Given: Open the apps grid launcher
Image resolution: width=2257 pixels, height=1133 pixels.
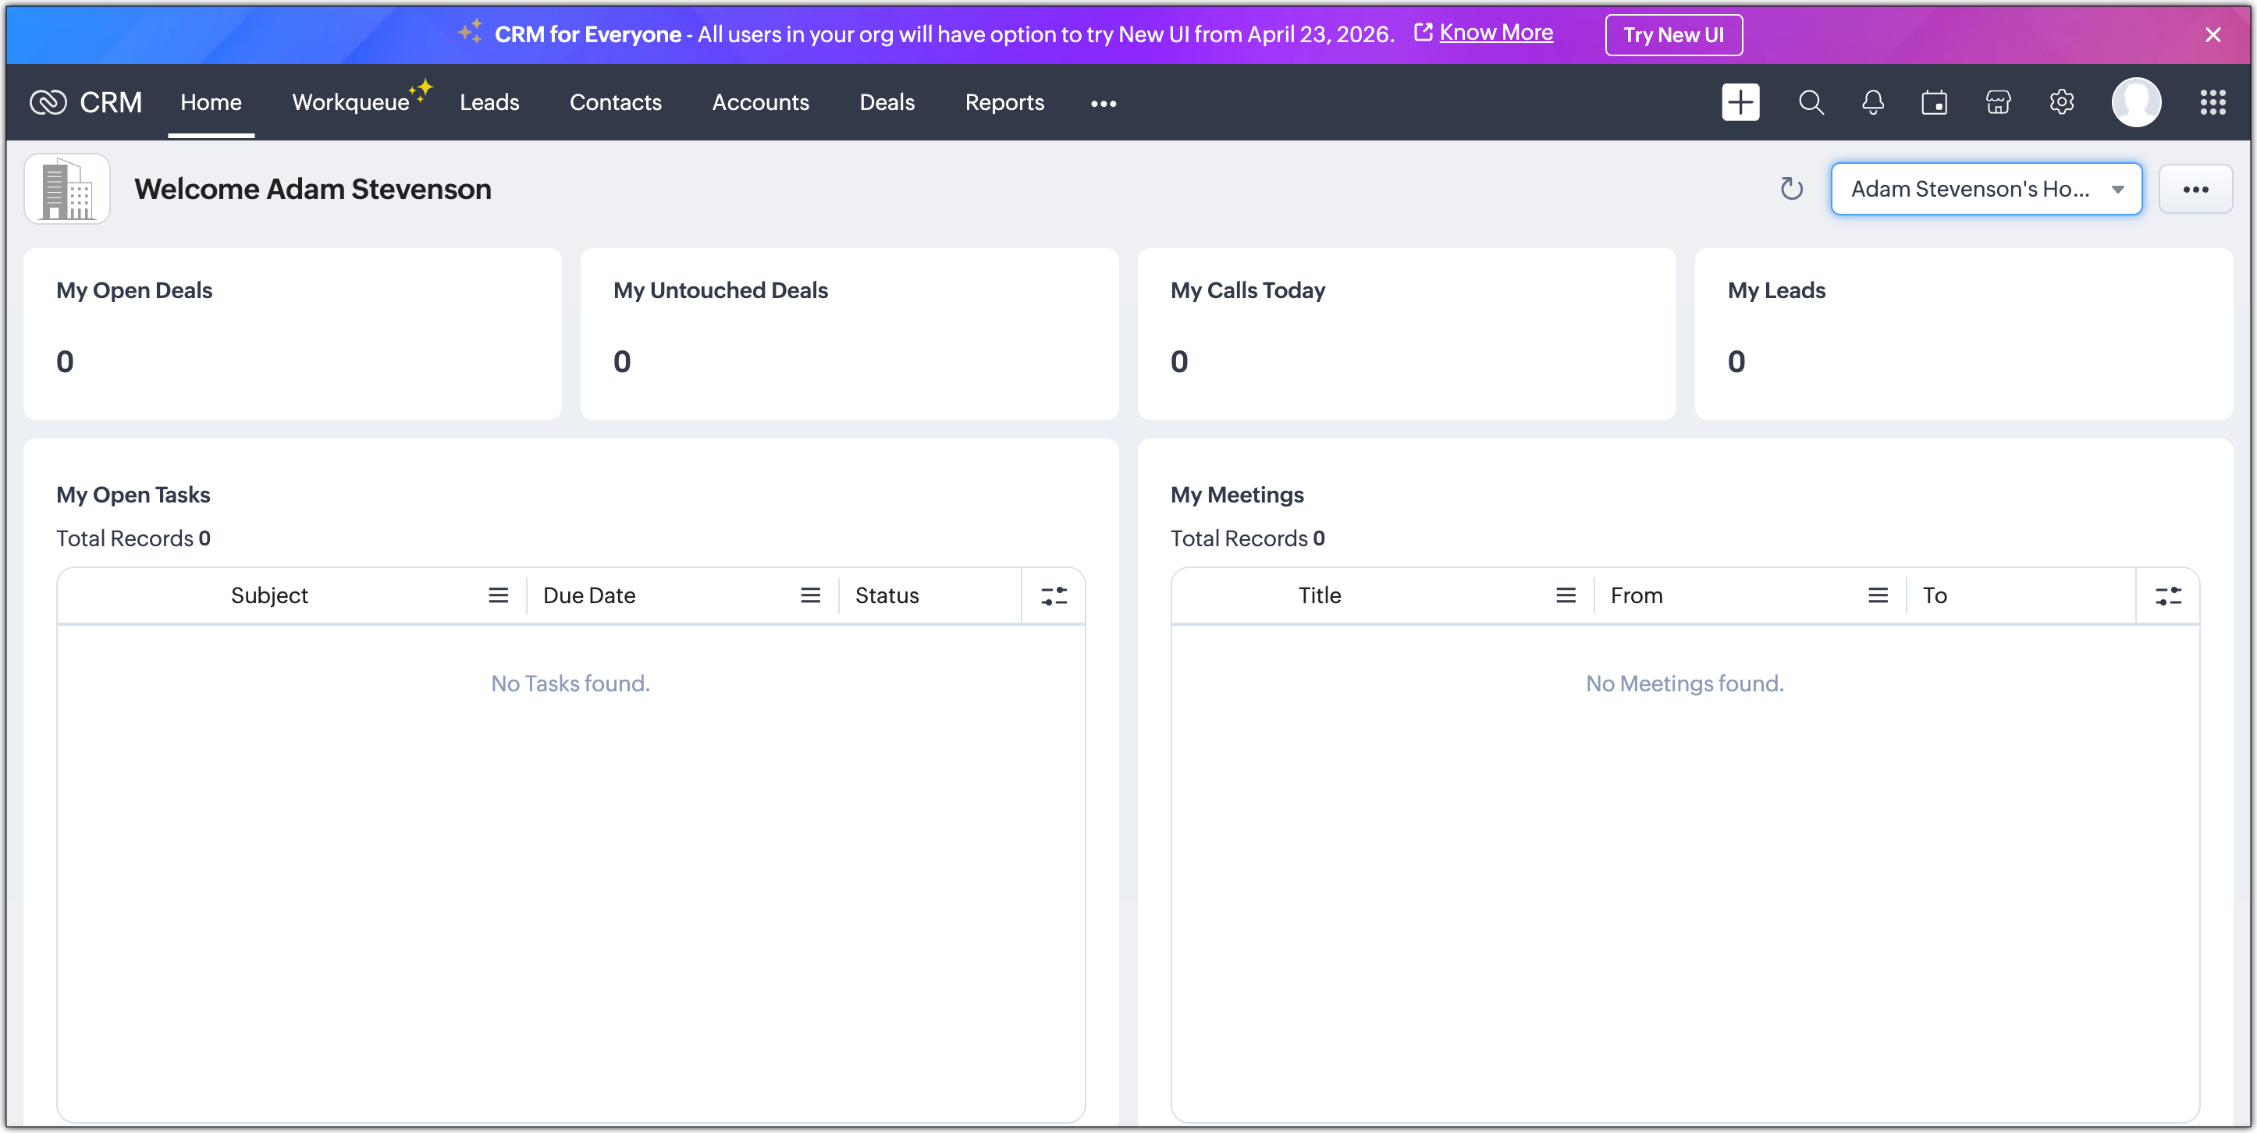Looking at the screenshot, I should click(x=2213, y=102).
